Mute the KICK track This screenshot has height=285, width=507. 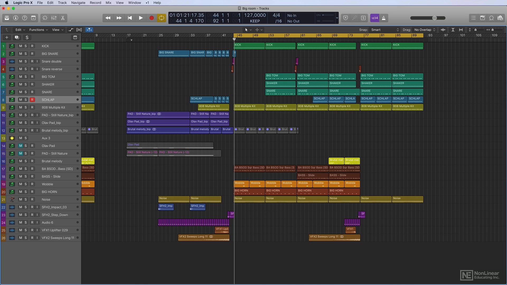[x=21, y=46]
